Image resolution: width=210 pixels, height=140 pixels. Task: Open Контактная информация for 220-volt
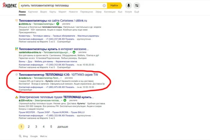31,115
